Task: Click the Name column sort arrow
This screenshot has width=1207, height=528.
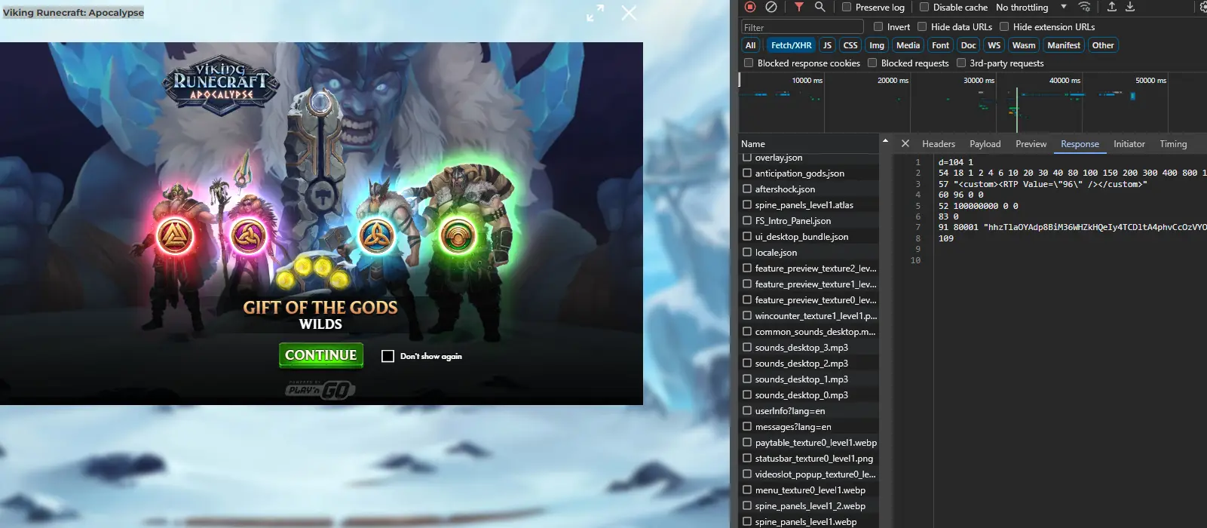Action: click(x=885, y=141)
